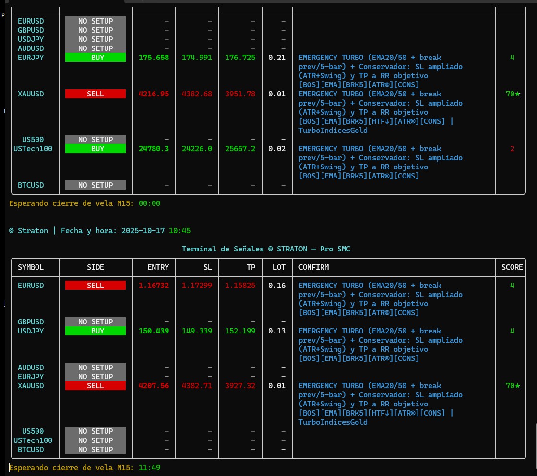This screenshot has width=537, height=476.
Task: Click the 70★ score next to TP 3951.78
Action: click(513, 94)
